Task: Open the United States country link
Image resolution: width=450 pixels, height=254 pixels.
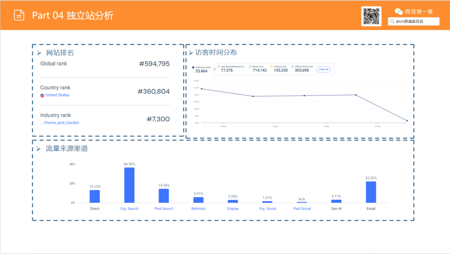Action: (57, 95)
